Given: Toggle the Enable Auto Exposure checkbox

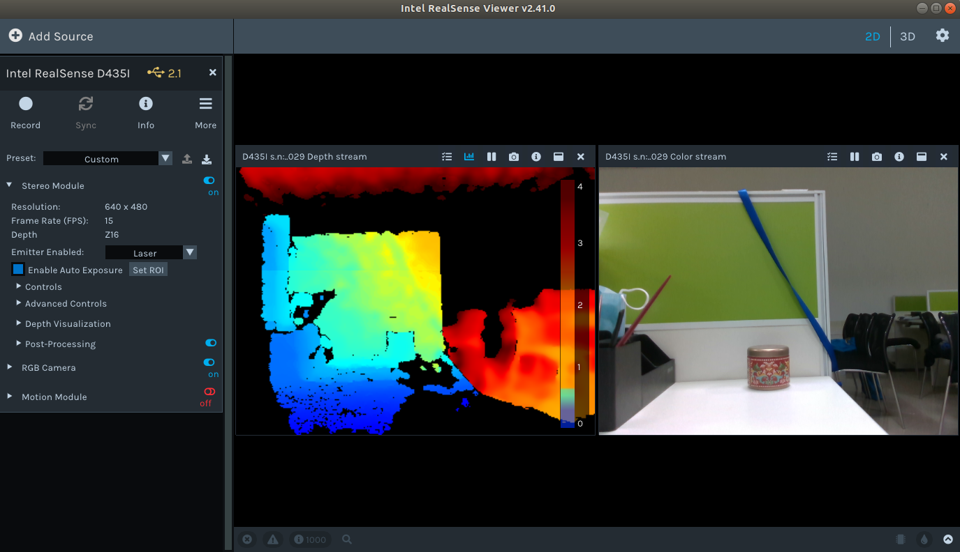Looking at the screenshot, I should point(17,269).
